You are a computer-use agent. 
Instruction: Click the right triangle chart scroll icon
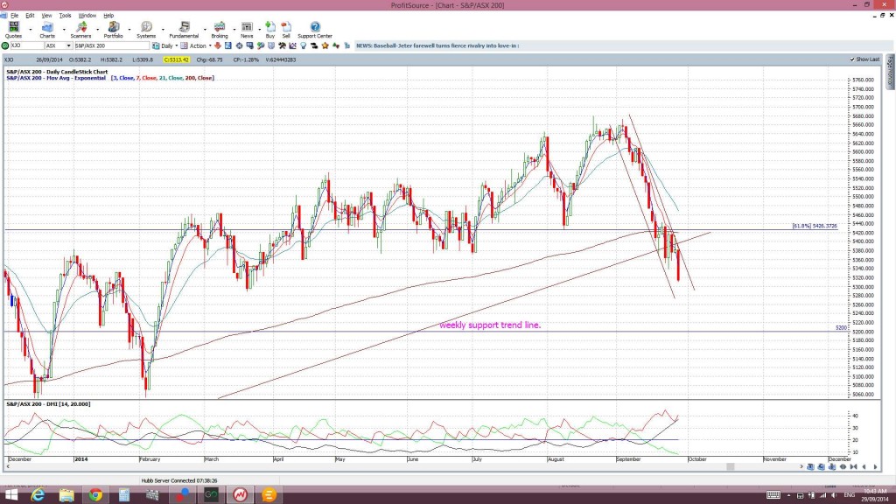[x=875, y=467]
